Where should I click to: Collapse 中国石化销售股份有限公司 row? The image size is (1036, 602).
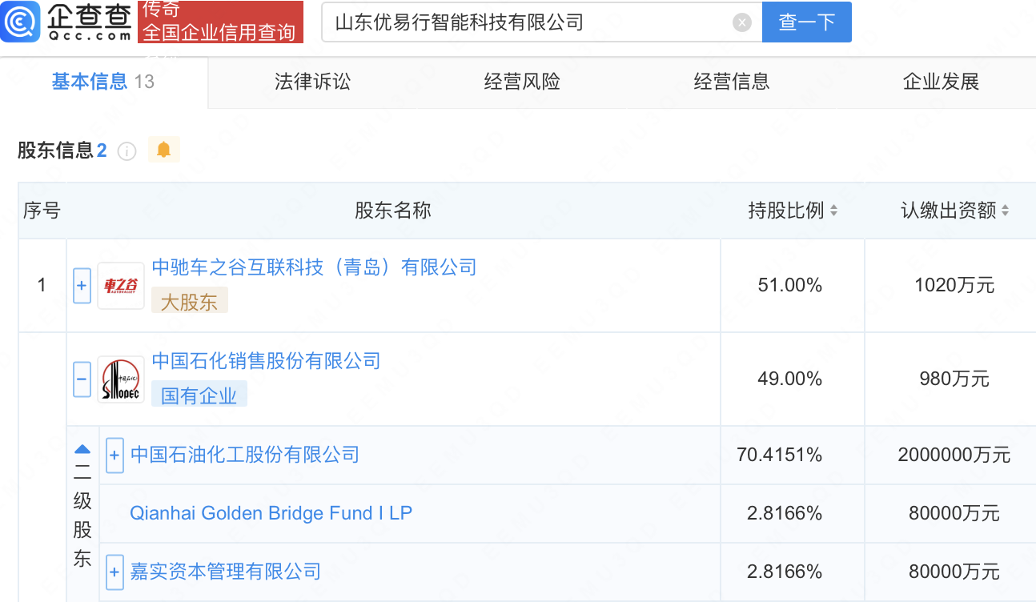tap(82, 379)
